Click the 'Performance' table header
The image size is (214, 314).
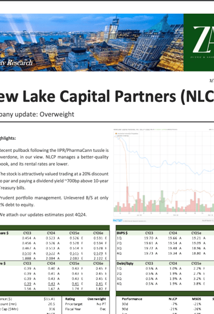tap(132, 299)
